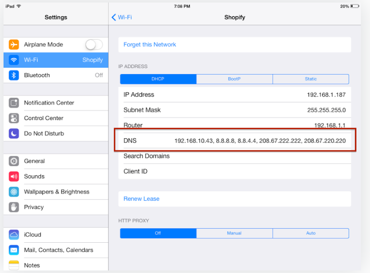Tap the Notes icon
Image resolution: width=370 pixels, height=273 pixels.
click(x=14, y=265)
